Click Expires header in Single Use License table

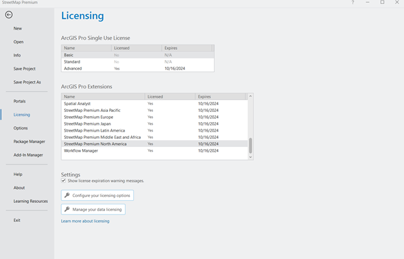[x=187, y=48]
